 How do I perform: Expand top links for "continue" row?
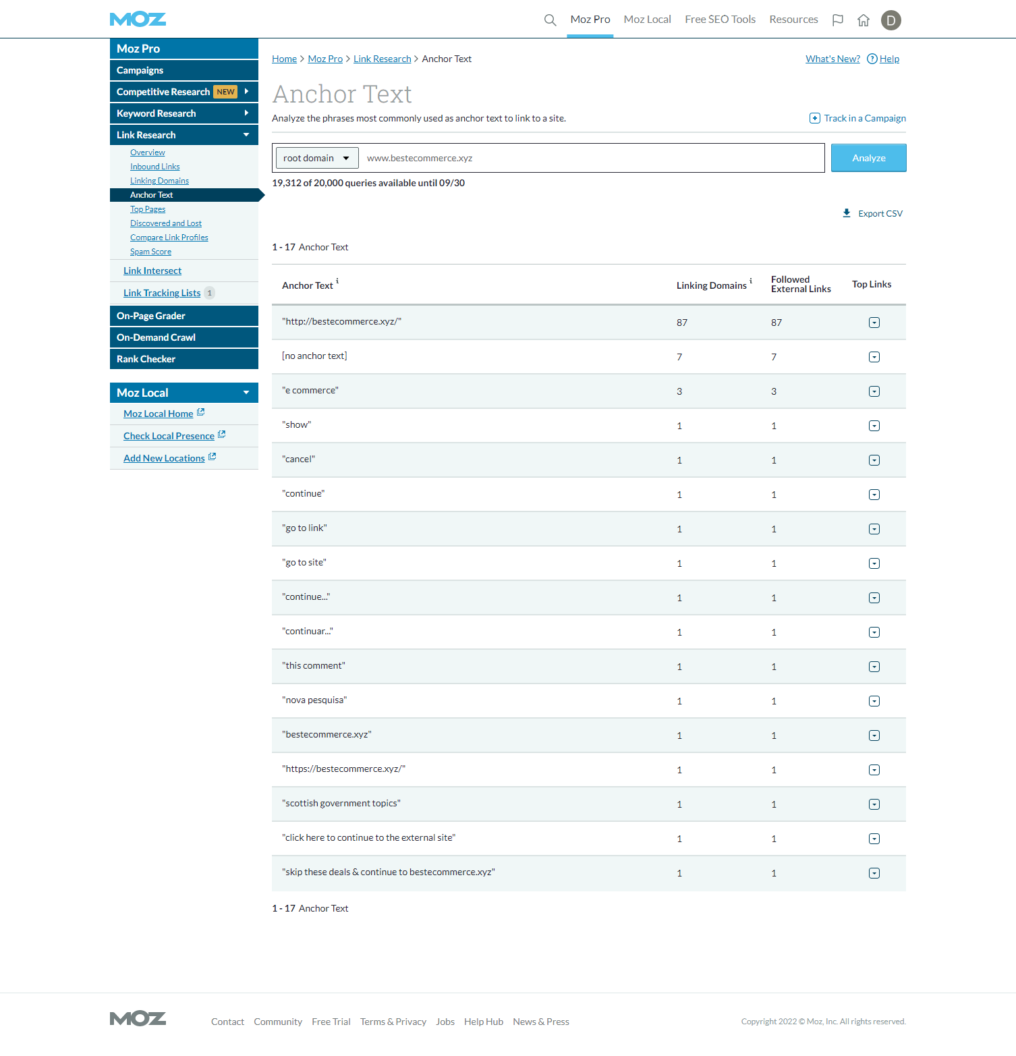pyautogui.click(x=874, y=495)
